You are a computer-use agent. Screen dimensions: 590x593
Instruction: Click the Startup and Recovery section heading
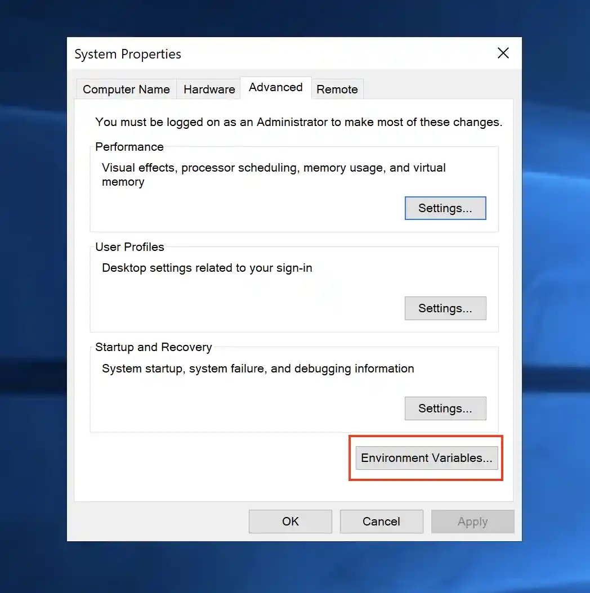click(x=153, y=347)
